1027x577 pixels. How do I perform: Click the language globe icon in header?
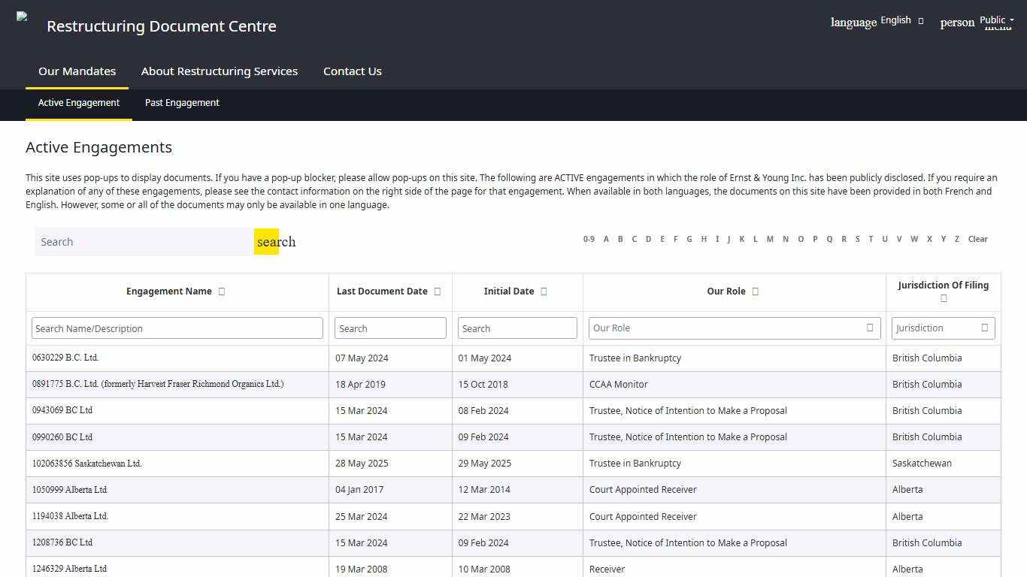(853, 23)
